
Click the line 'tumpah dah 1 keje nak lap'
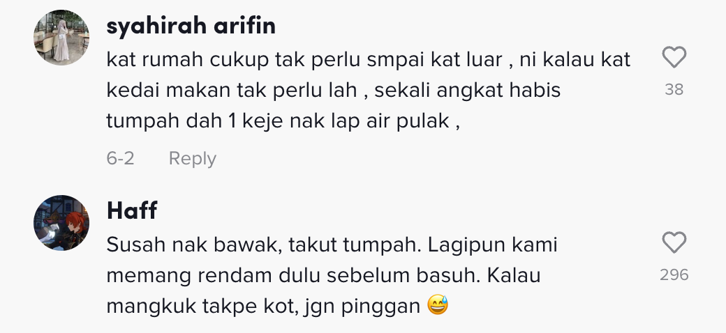[283, 121]
